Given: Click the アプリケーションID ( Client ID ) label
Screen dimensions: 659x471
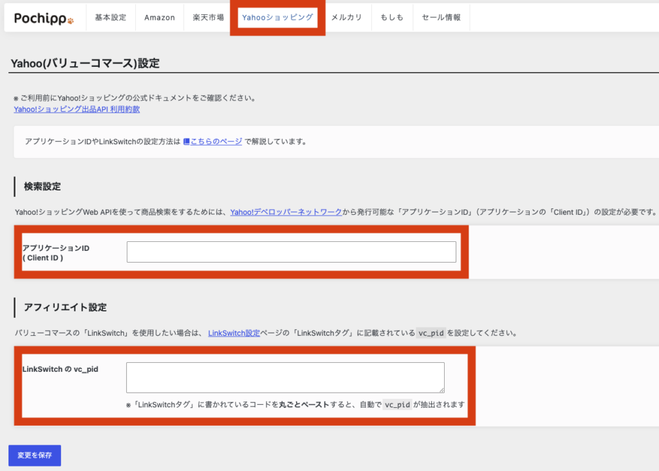Looking at the screenshot, I should pos(56,253).
